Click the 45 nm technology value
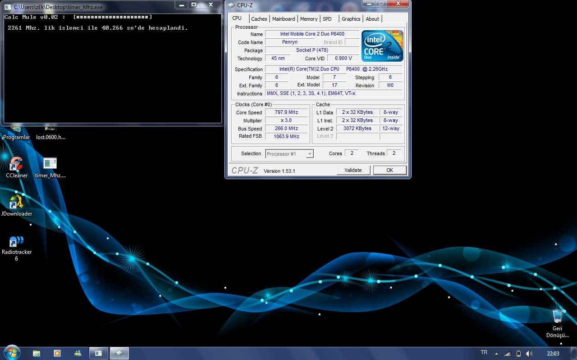Screen dimensions: 577x360 [278, 58]
